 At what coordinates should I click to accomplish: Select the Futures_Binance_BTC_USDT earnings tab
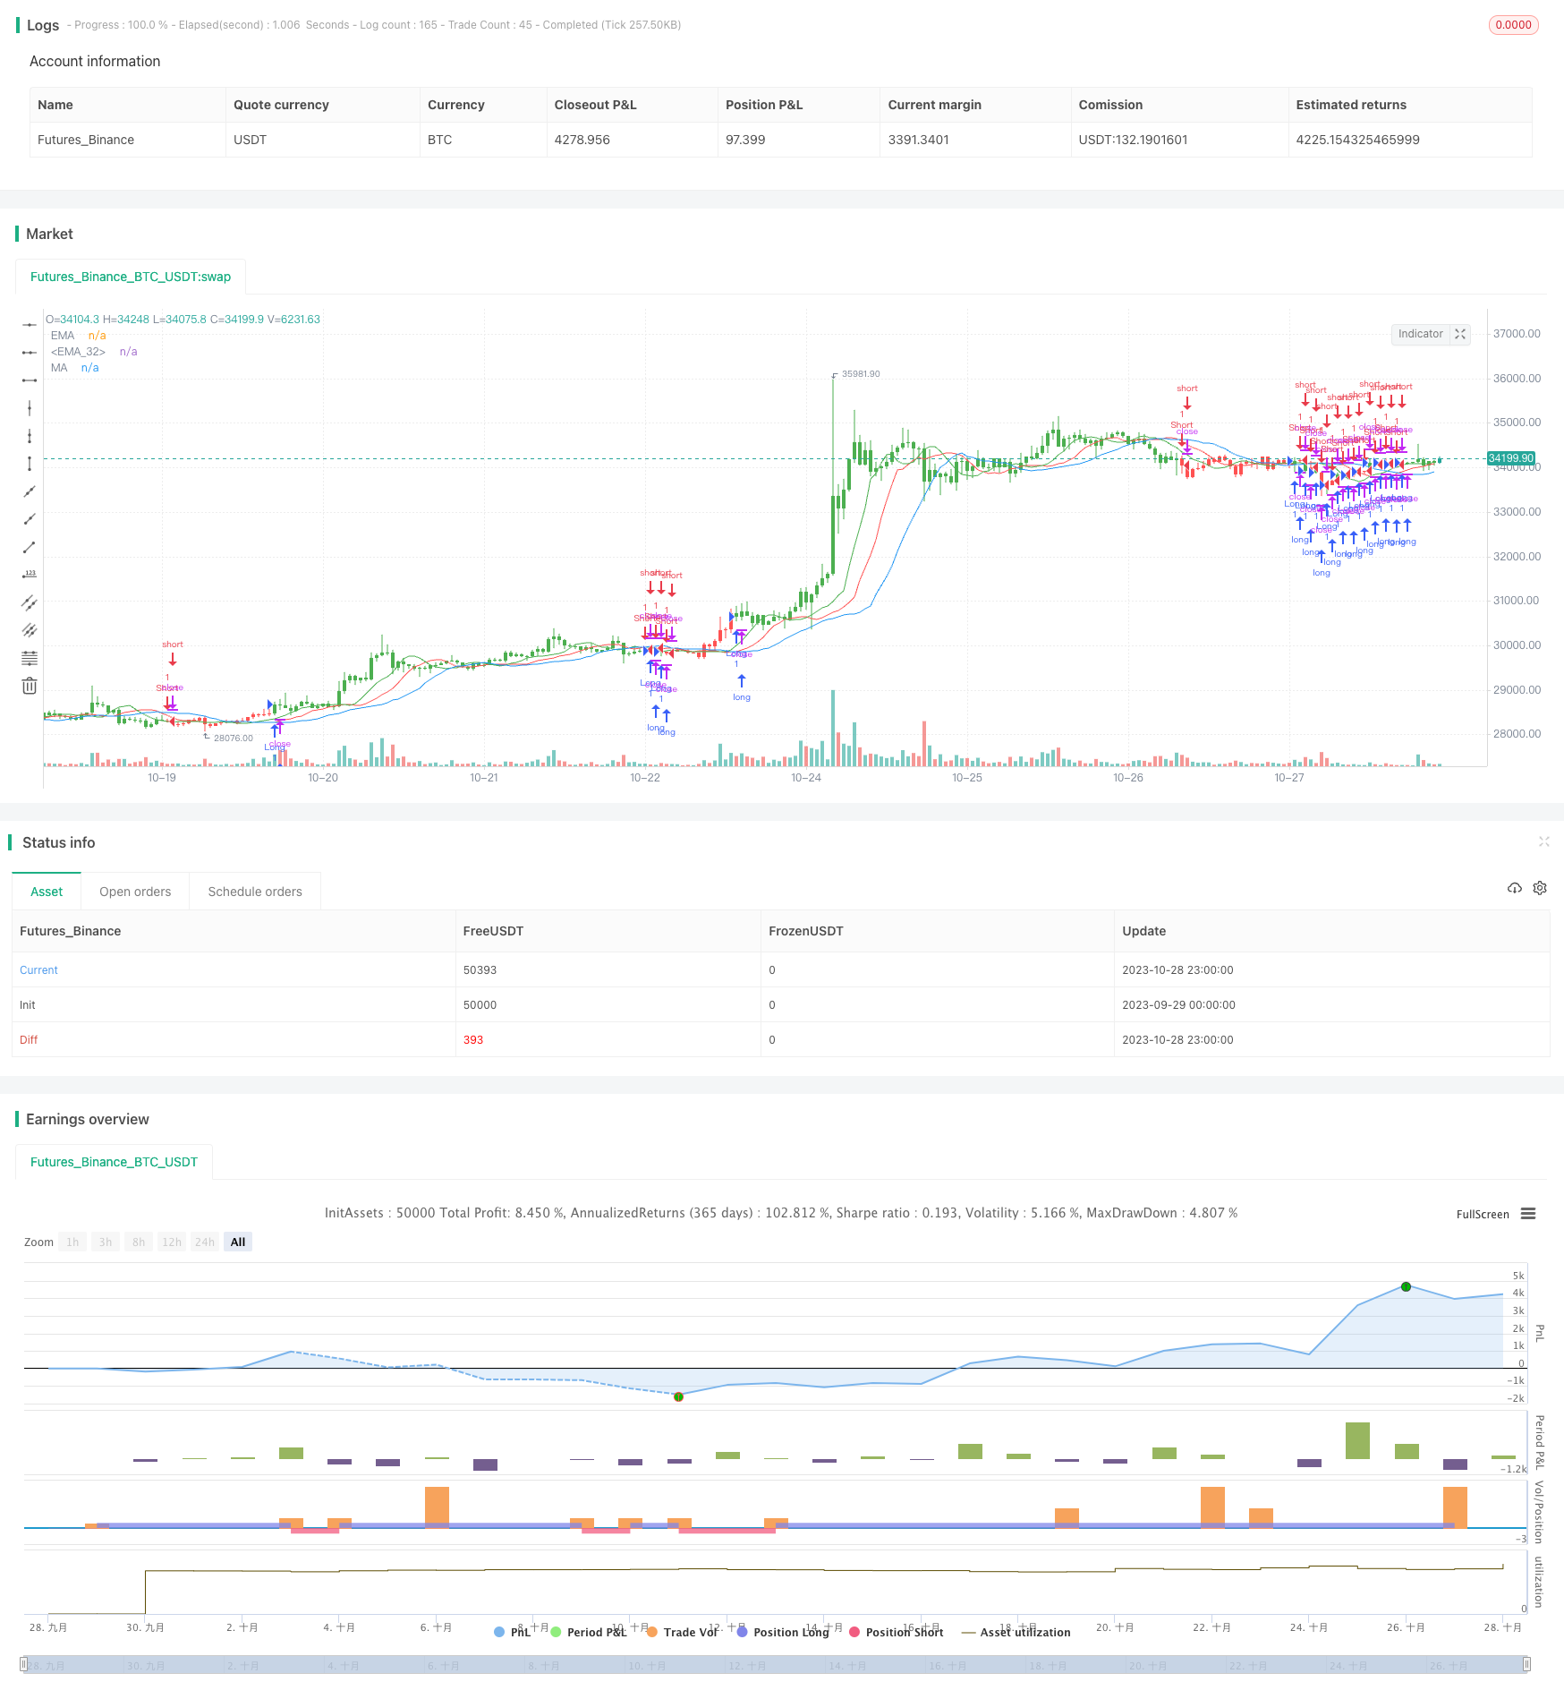click(x=114, y=1162)
